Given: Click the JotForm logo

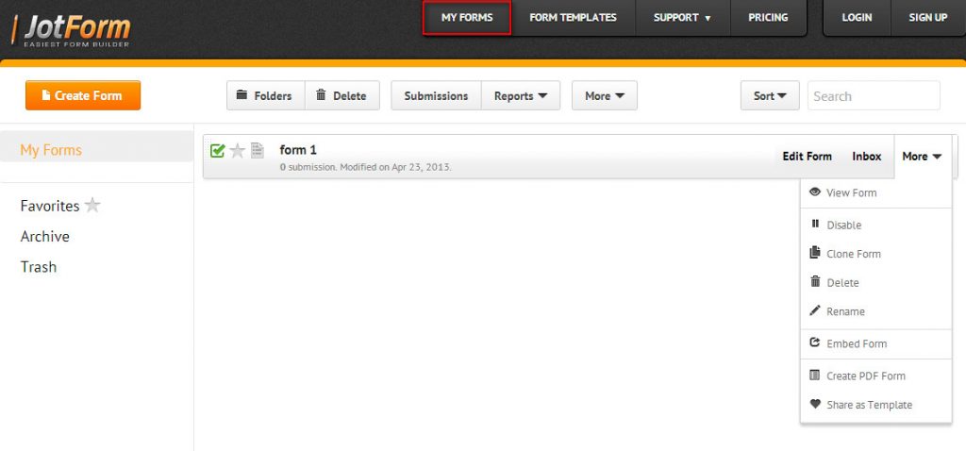Looking at the screenshot, I should tap(72, 28).
